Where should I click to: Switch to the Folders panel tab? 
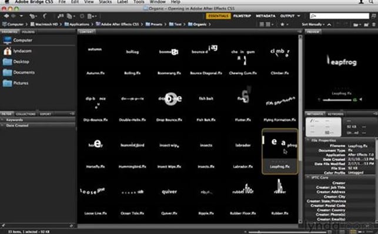coord(28,32)
